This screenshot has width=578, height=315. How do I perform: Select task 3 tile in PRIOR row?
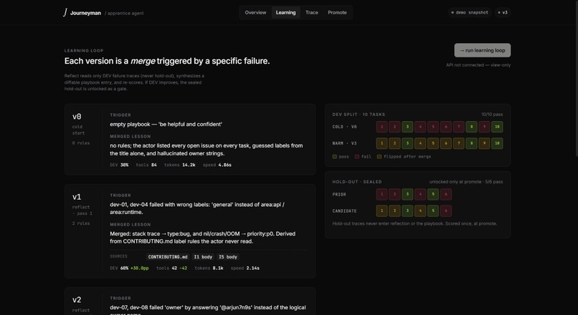pos(407,194)
